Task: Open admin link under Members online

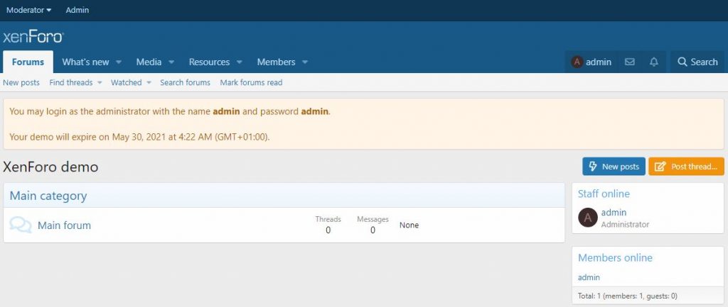Action: [589, 277]
